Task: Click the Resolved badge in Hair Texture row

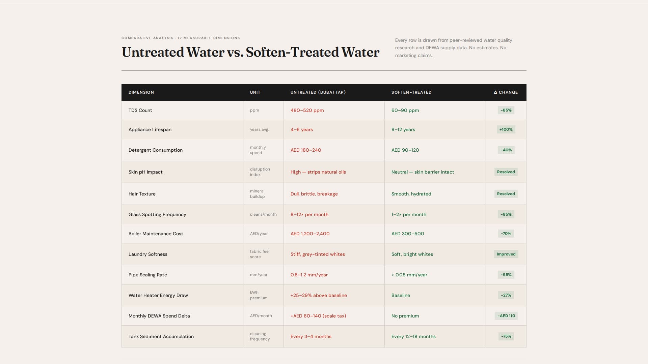Action: point(506,194)
